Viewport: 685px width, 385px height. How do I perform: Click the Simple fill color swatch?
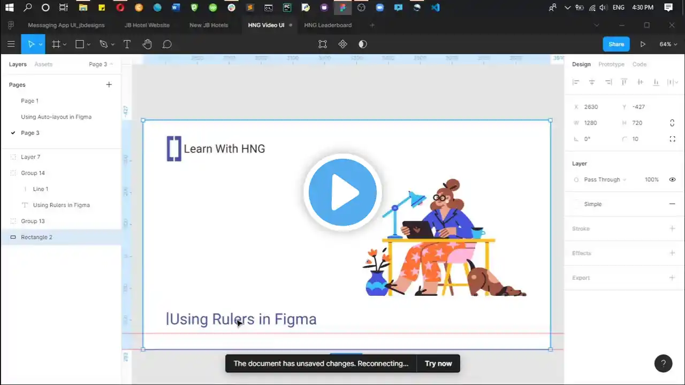(x=576, y=204)
